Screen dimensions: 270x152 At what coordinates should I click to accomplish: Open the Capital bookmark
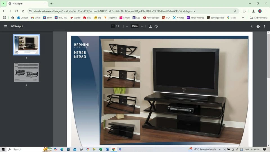point(75,17)
